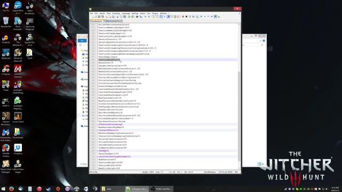Image resolution: width=342 pixels, height=192 pixels.
Task: Open the Language menu
Action: tap(126, 13)
